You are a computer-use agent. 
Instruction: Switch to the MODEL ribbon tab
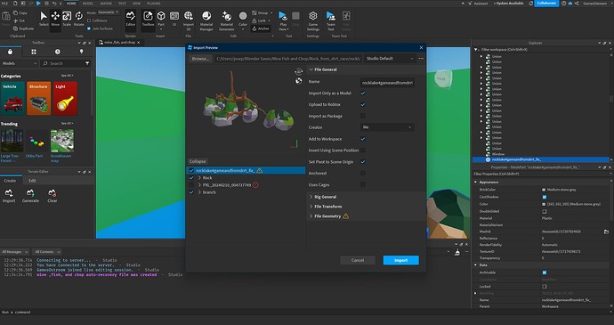88,4
